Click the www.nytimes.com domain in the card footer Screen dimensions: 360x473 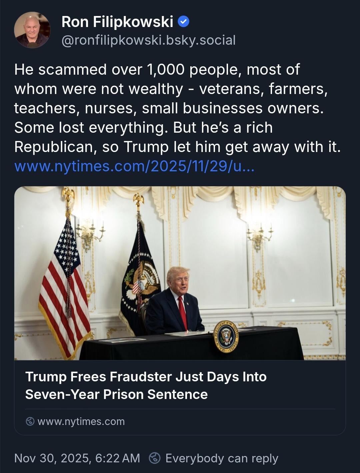pos(81,421)
